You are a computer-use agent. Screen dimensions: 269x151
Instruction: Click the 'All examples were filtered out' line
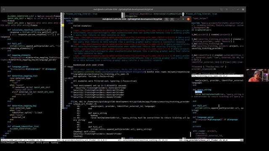tap(105, 81)
